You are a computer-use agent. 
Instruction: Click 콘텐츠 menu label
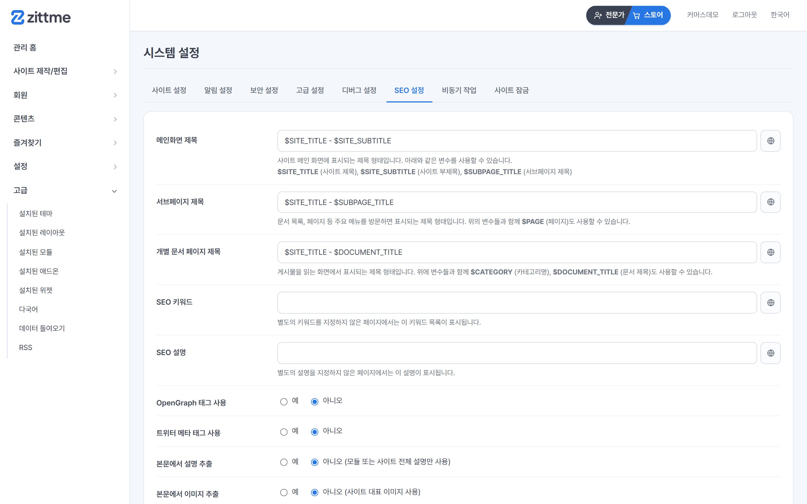pyautogui.click(x=24, y=119)
